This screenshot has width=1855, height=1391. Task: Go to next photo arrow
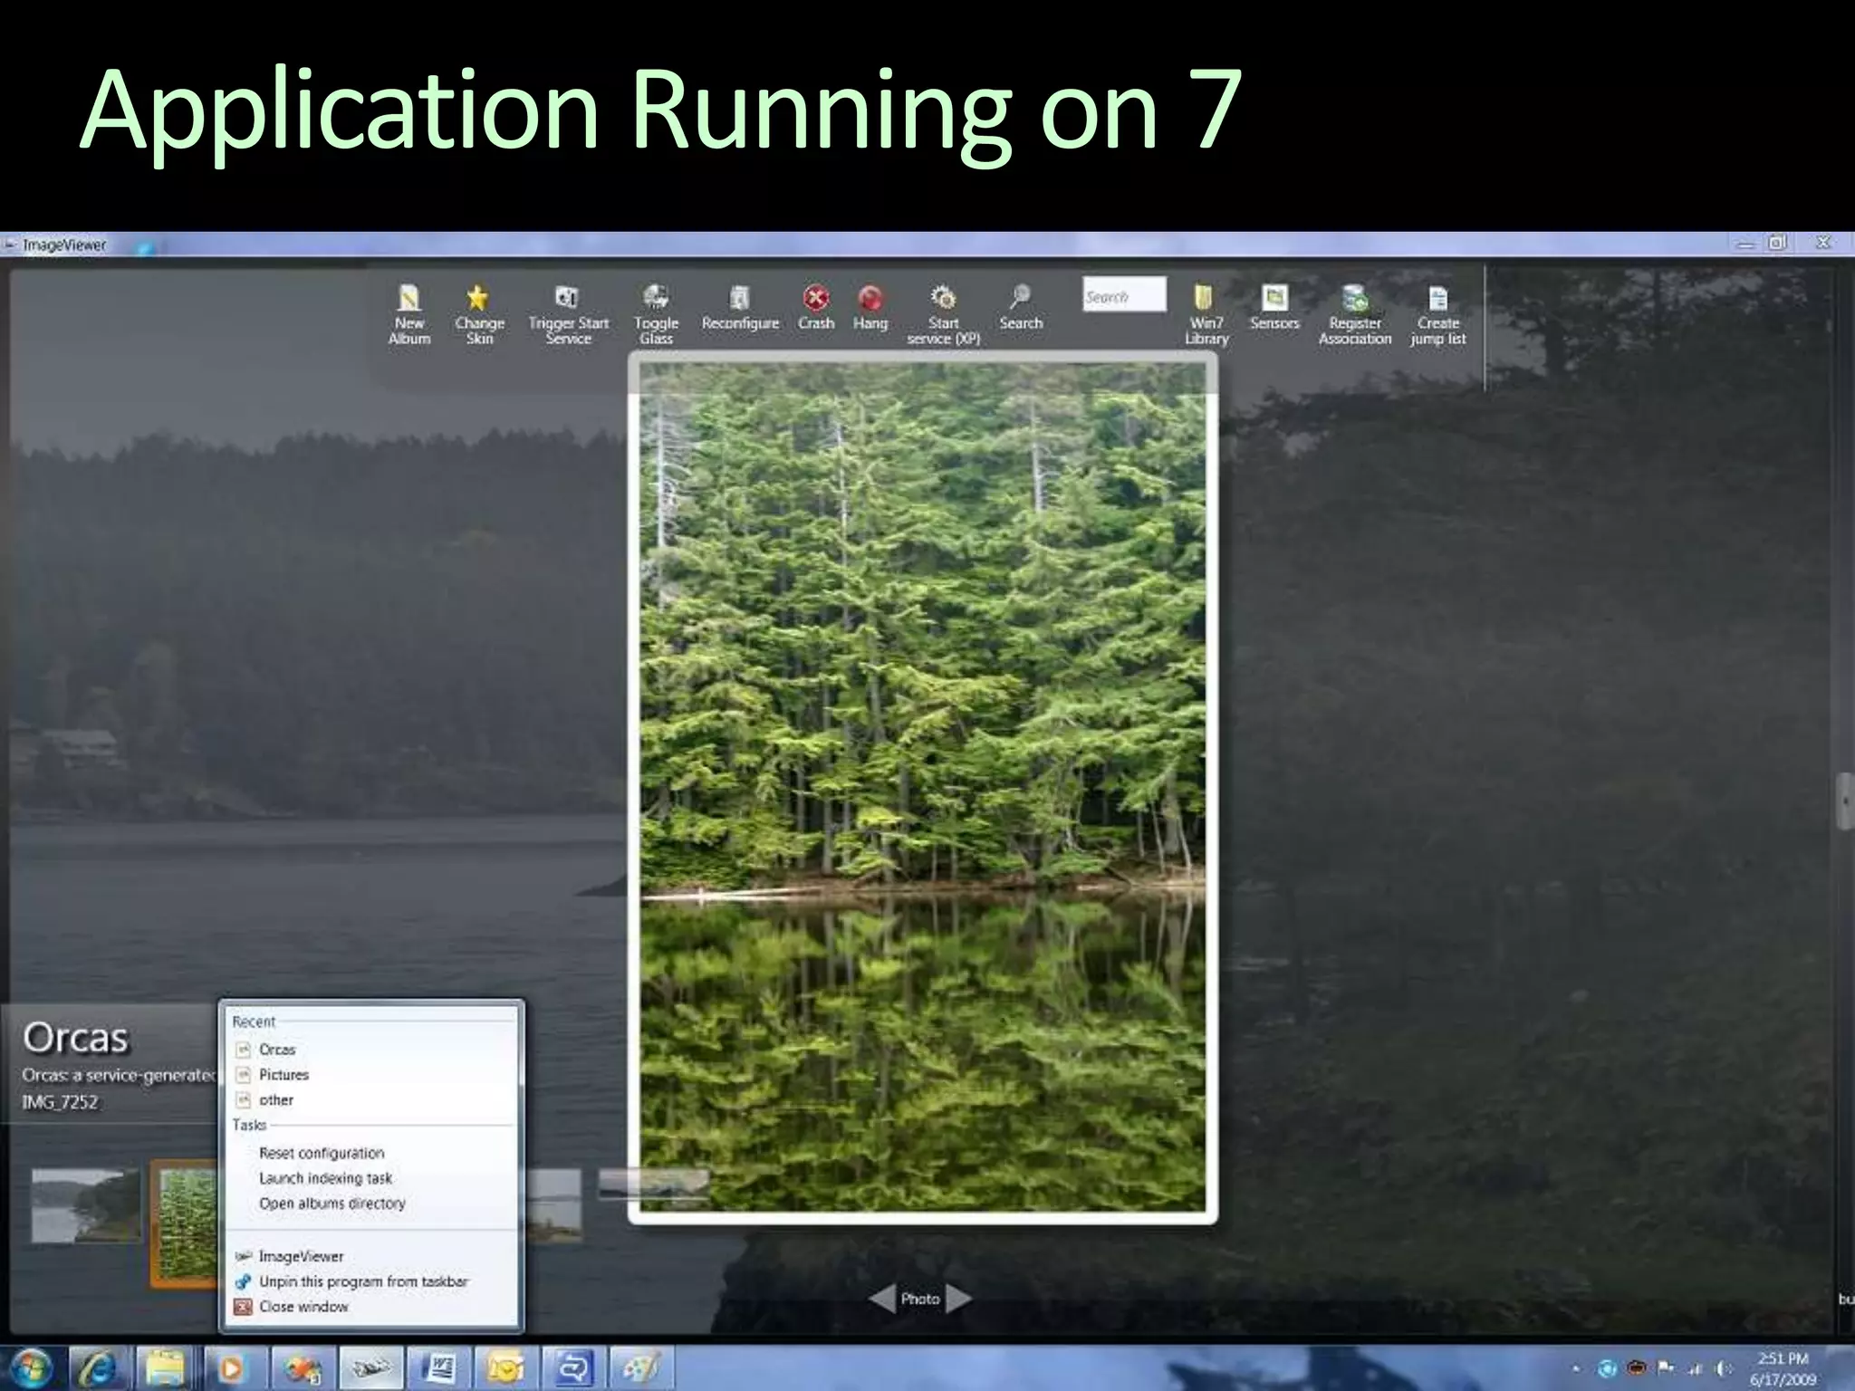(958, 1299)
